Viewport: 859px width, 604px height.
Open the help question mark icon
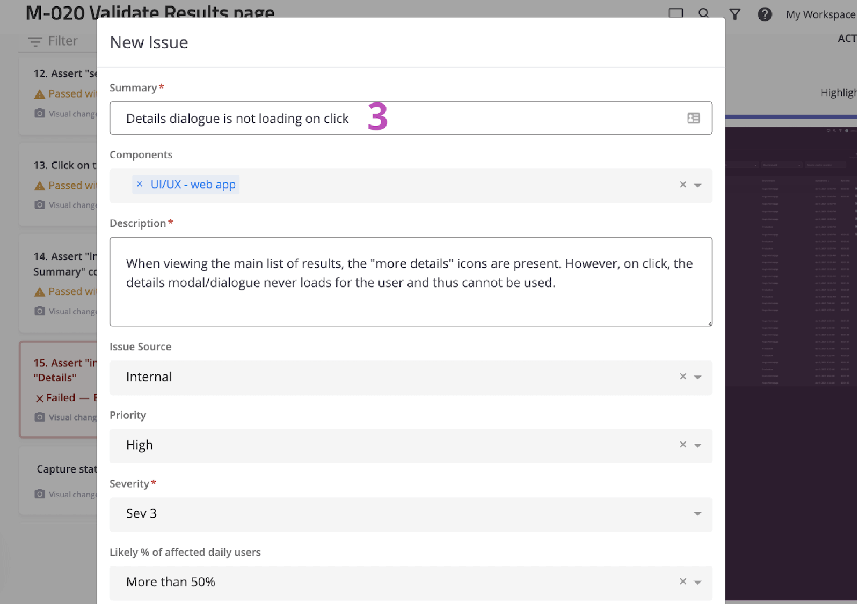(x=765, y=14)
